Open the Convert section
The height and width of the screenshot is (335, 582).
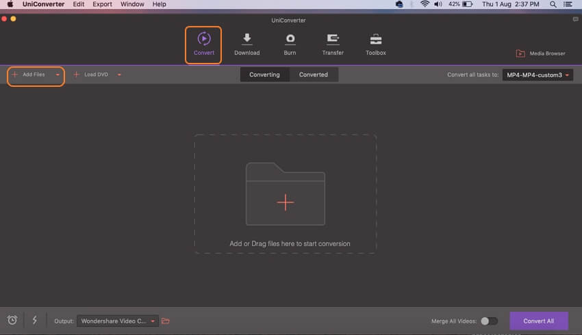204,44
